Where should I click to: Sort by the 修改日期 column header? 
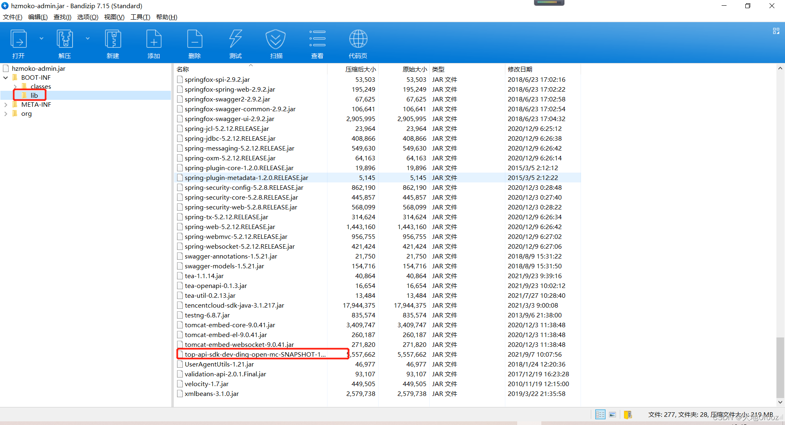coord(520,69)
